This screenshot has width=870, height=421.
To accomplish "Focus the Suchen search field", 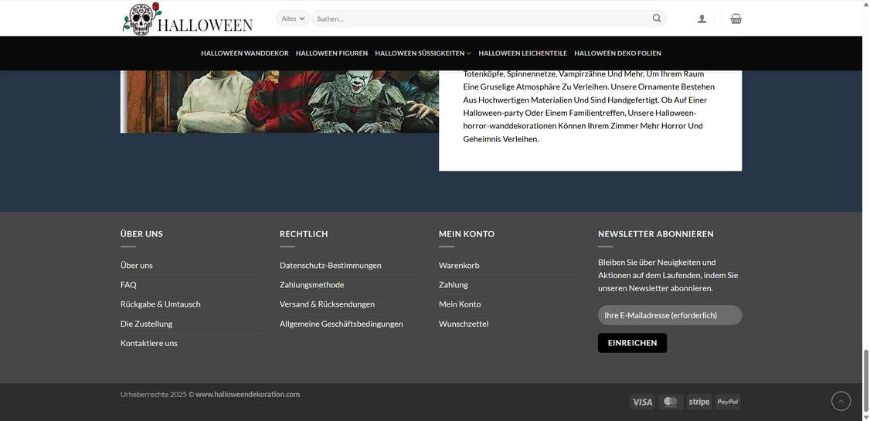I will 480,19.
